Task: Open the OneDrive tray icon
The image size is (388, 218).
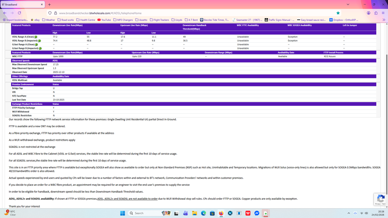Action: 355,213
